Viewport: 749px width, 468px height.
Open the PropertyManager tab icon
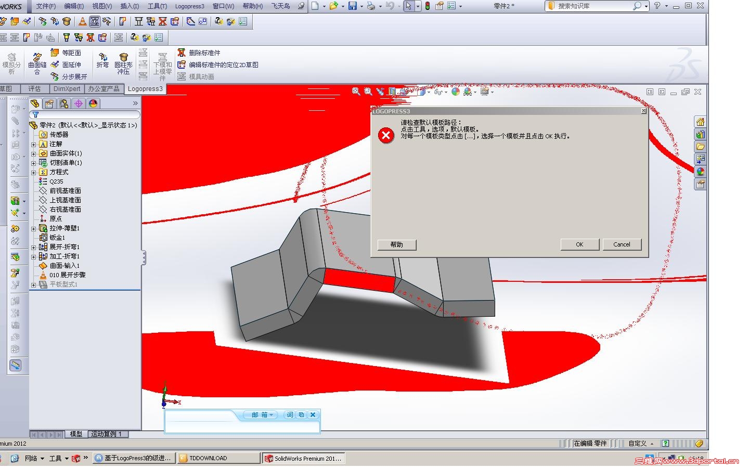coord(49,103)
